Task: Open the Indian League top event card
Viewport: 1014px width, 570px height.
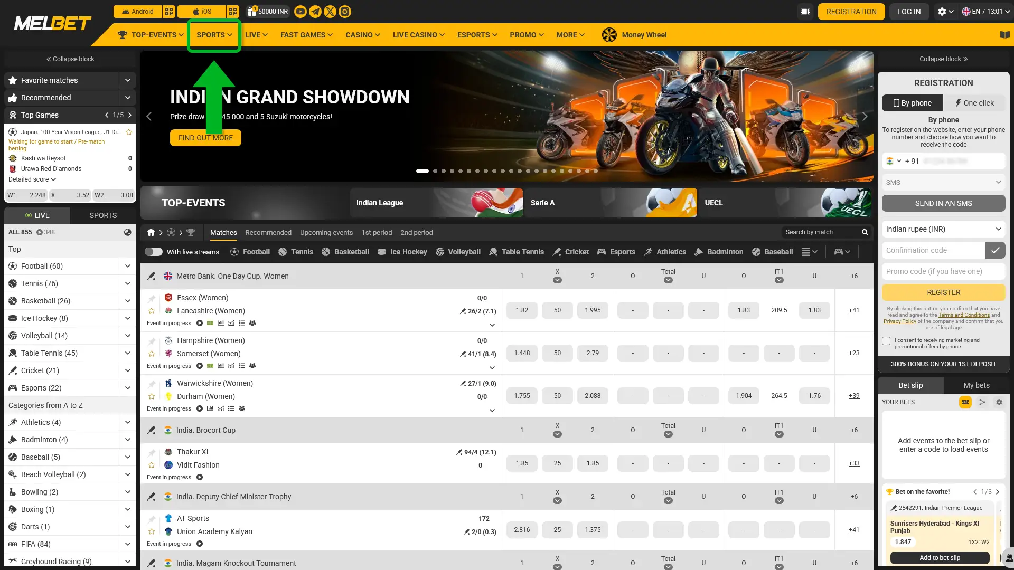Action: click(x=436, y=203)
